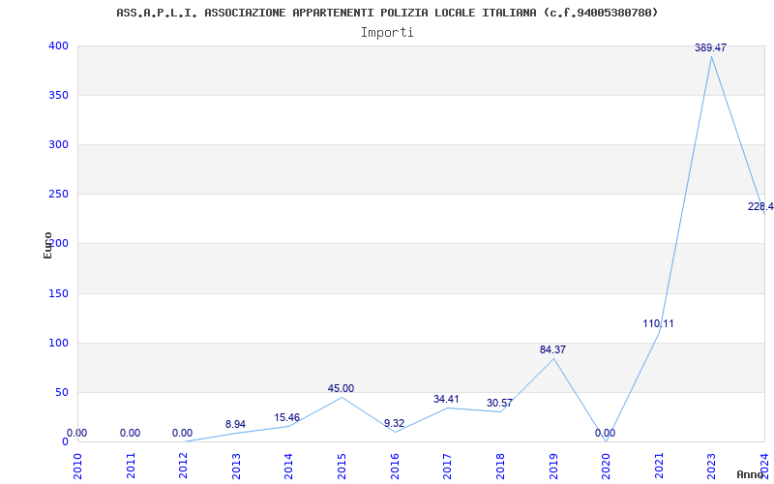This screenshot has width=774, height=484.
Task: Click year 2015 on the x-axis
Action: (x=342, y=465)
